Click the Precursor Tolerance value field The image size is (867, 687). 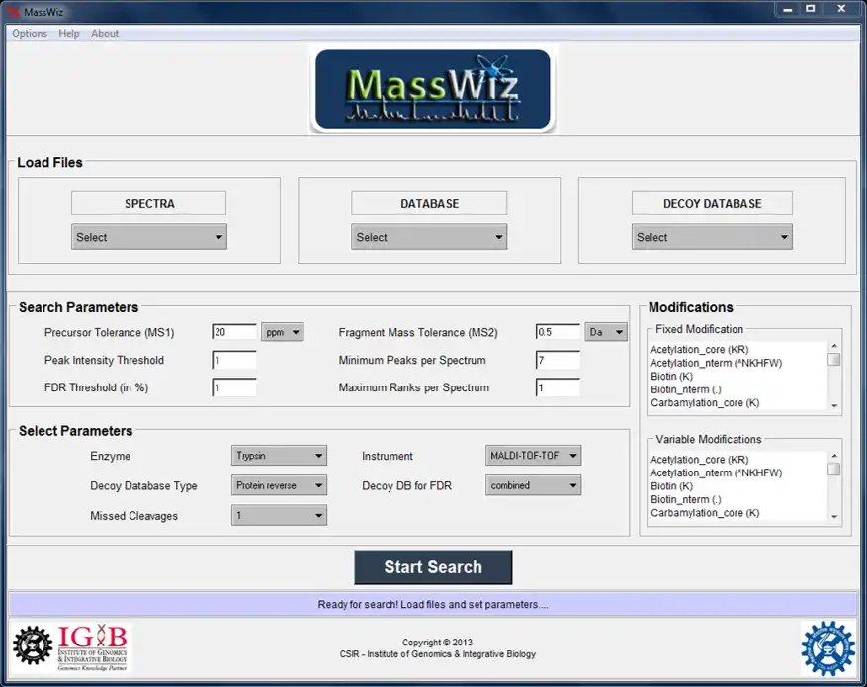coord(234,332)
